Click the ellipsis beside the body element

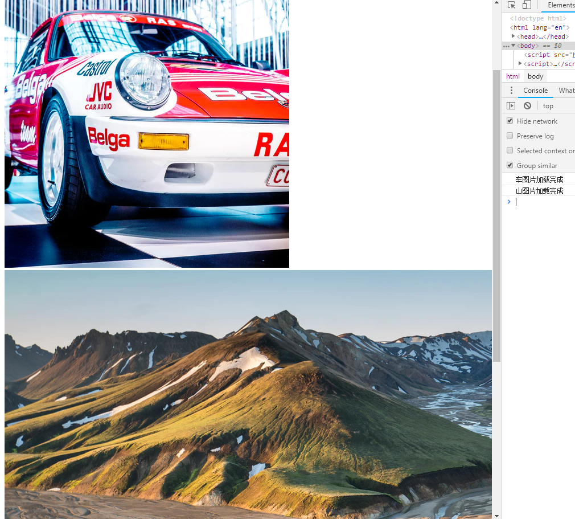506,46
